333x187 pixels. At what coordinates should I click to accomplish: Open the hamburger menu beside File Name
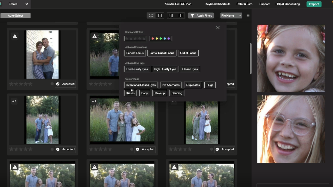coord(248,15)
